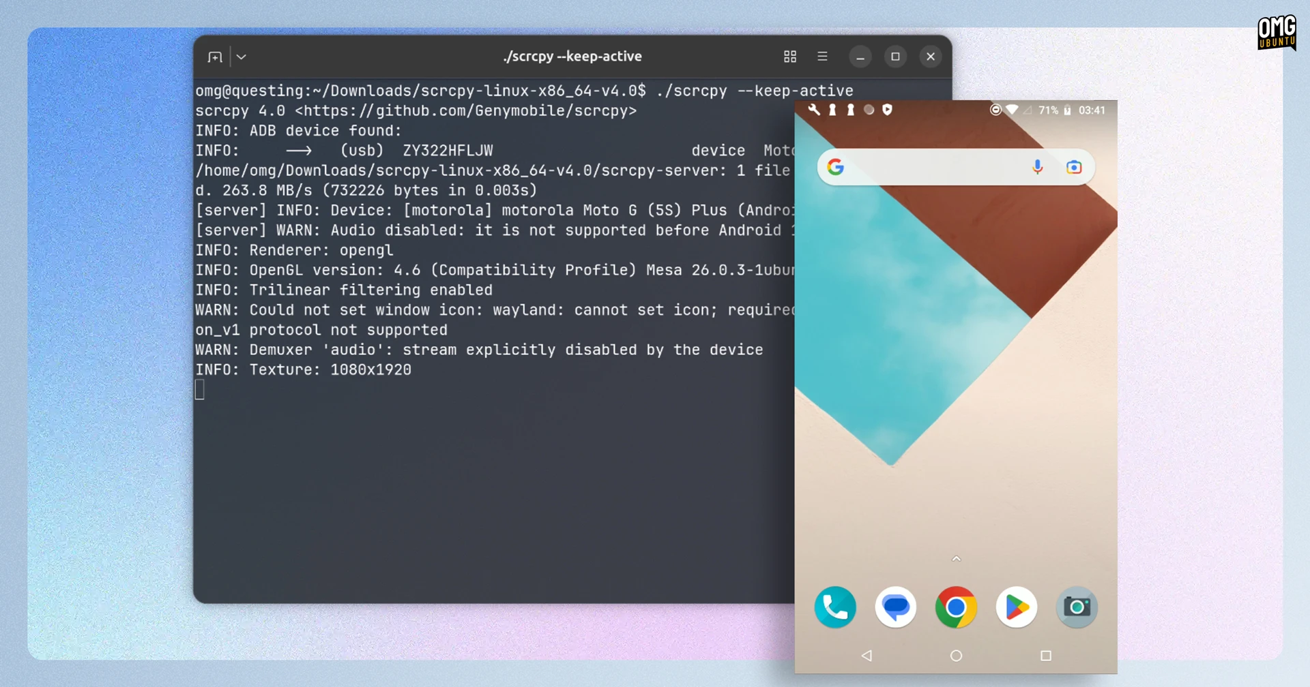Click 'INFO: Texture: 1080x1920' line
The width and height of the screenshot is (1310, 687).
303,370
